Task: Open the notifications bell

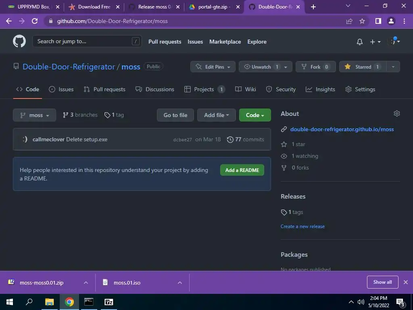Action: (359, 42)
